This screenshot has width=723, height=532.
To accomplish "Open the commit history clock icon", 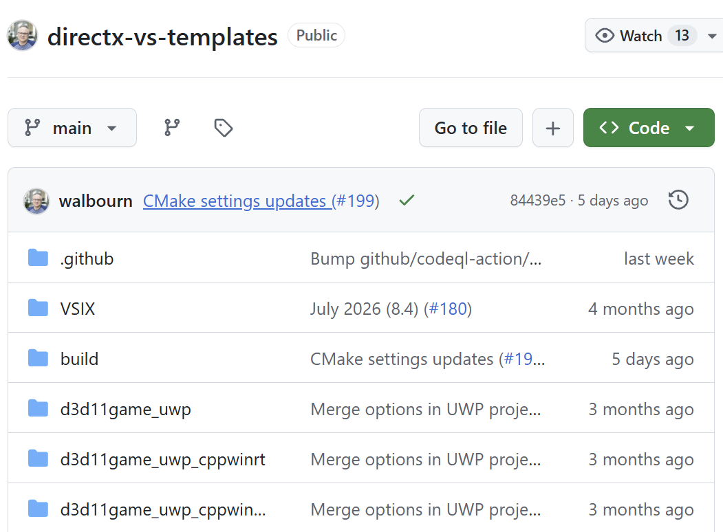I will click(678, 200).
